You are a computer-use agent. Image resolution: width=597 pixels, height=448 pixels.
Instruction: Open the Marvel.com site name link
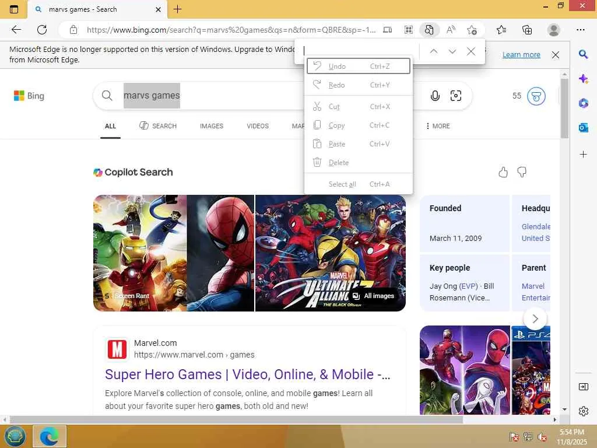(155, 343)
